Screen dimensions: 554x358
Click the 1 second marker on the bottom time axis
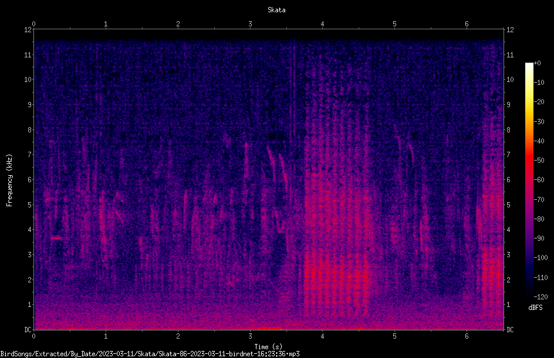[x=106, y=336]
